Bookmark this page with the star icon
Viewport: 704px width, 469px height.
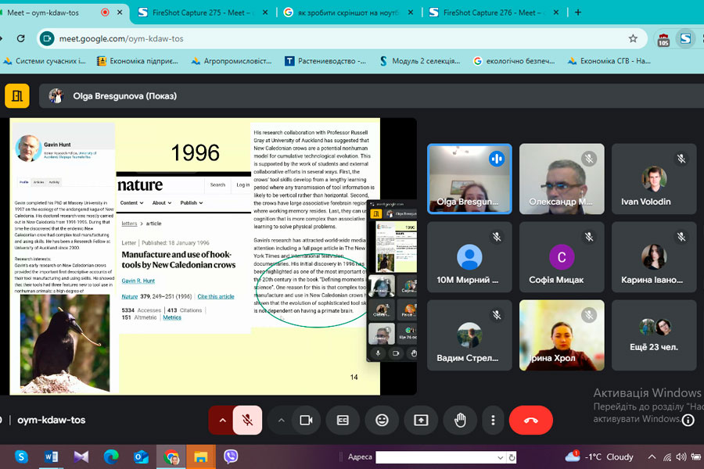coord(633,38)
